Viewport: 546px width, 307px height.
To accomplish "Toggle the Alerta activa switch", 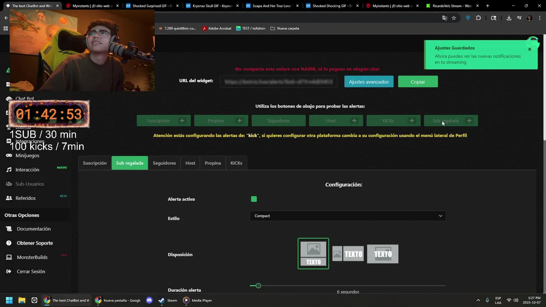I will click(254, 199).
